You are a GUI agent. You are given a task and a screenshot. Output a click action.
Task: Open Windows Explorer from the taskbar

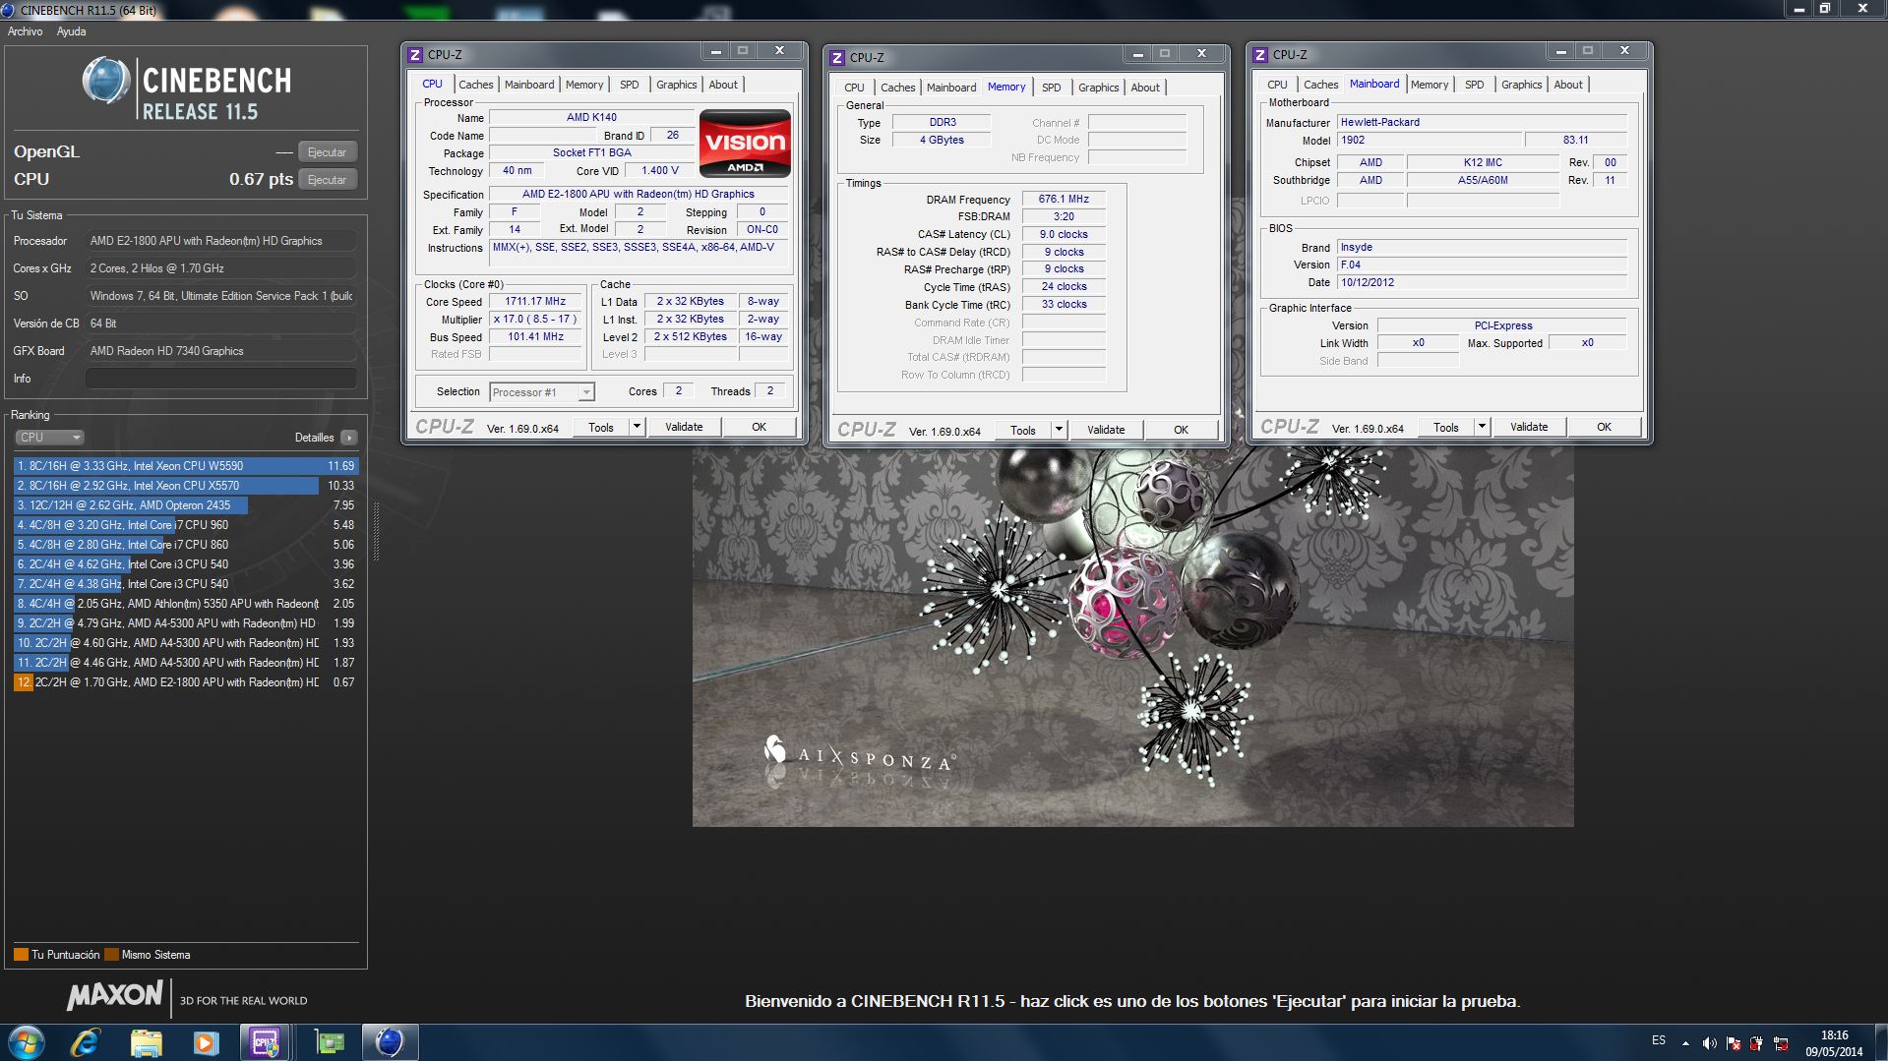click(x=146, y=1042)
